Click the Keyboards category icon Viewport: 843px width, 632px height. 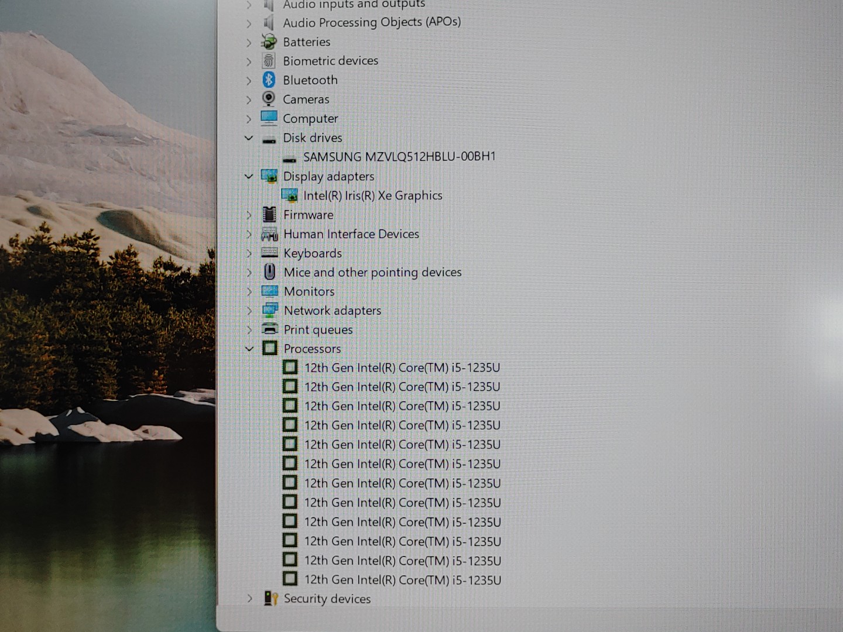[x=269, y=253]
